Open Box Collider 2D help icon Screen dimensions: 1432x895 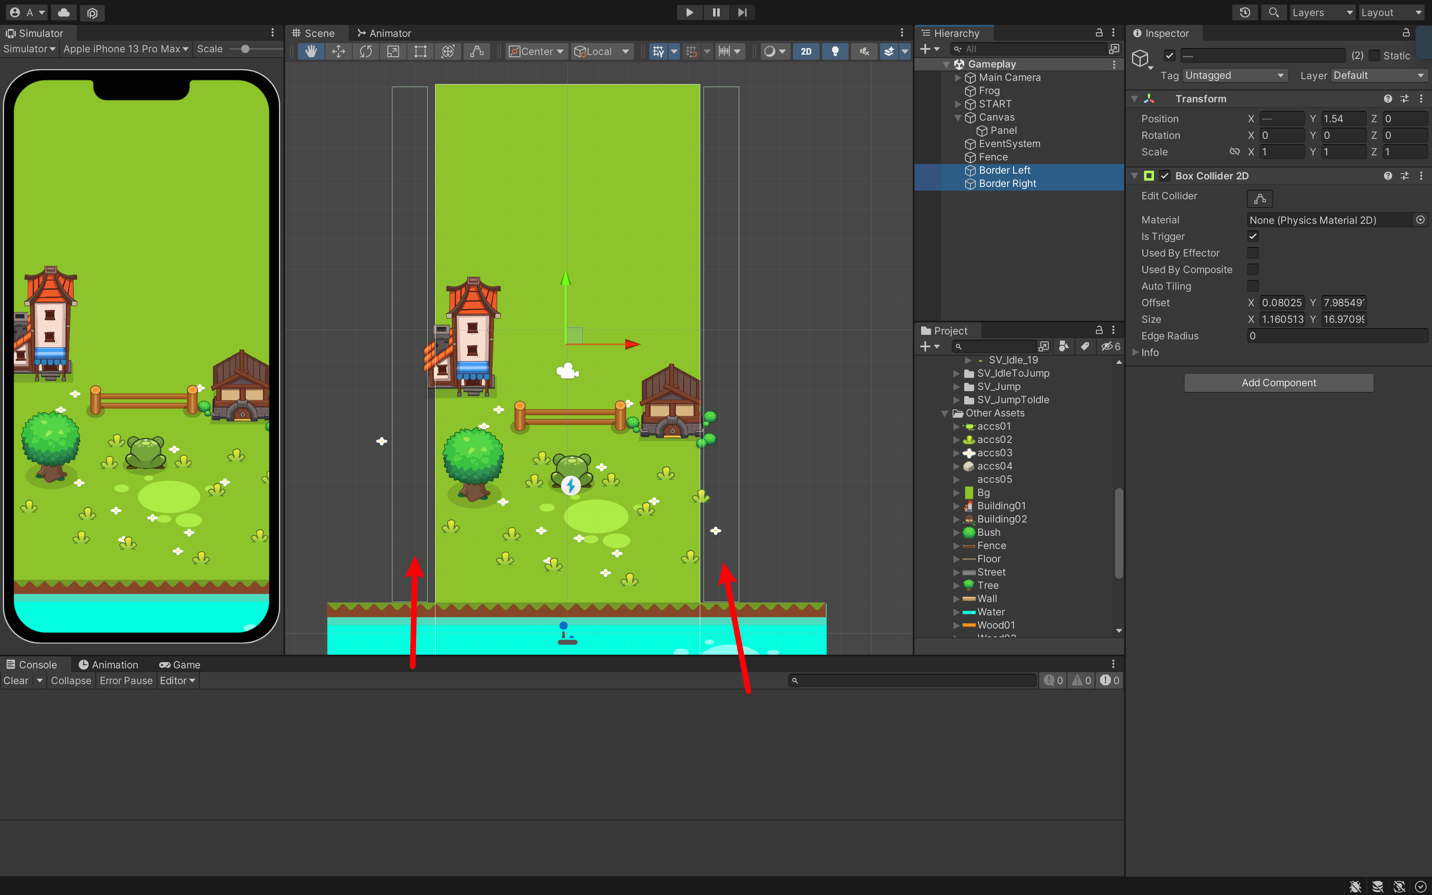click(x=1388, y=176)
